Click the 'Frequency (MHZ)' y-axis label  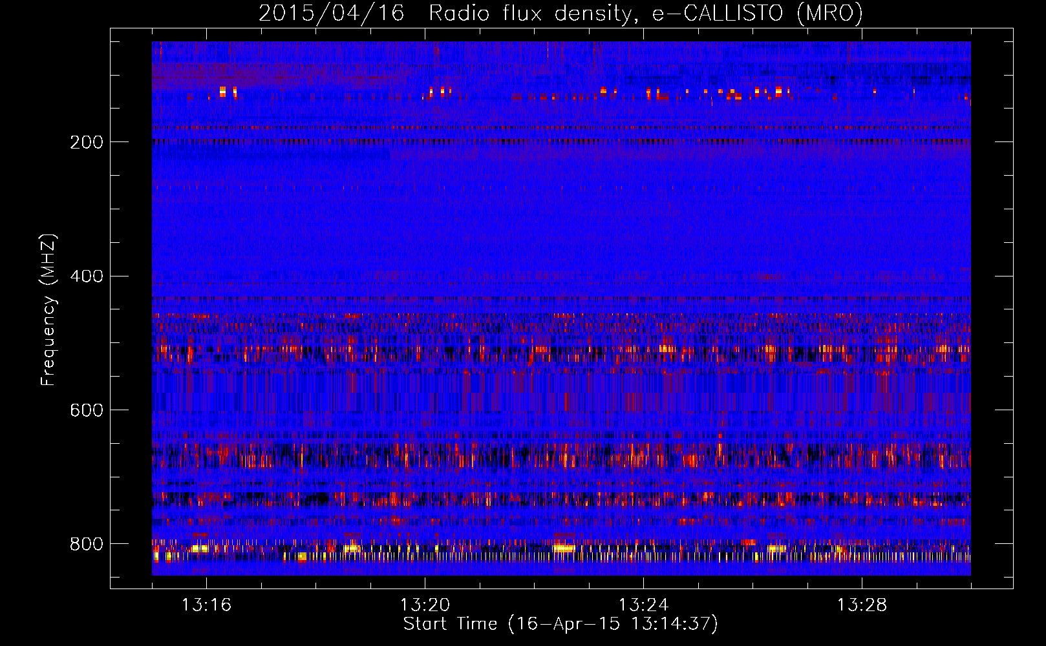(48, 310)
